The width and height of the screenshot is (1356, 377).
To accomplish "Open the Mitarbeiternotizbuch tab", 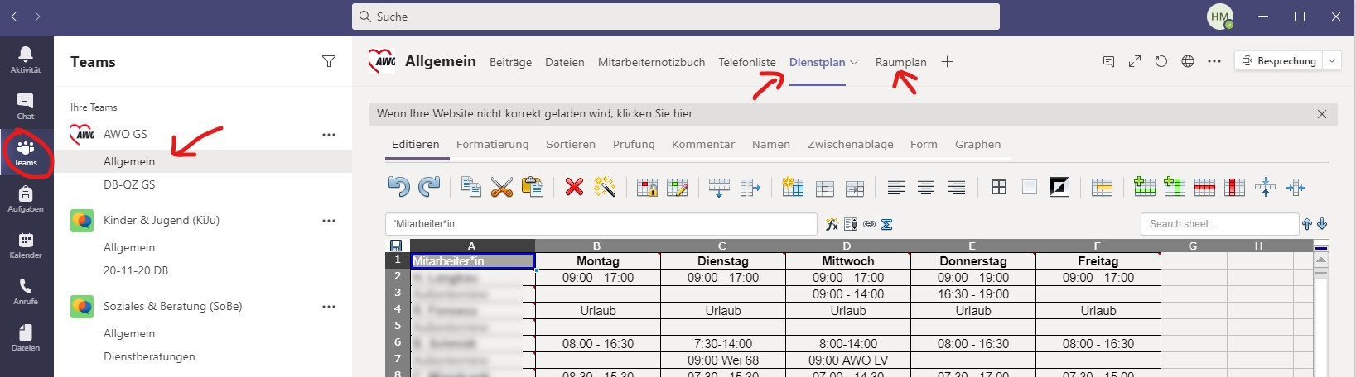I will click(x=651, y=62).
